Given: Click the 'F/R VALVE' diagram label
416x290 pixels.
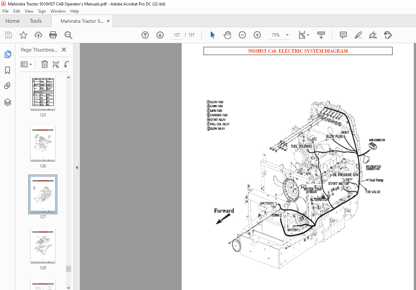Looking at the screenshot, I should pos(373,192).
